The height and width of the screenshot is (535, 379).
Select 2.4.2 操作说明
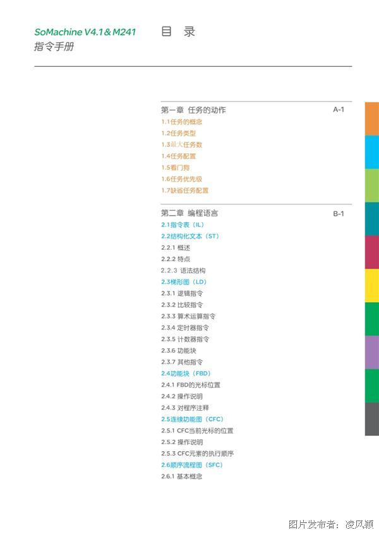tap(182, 396)
